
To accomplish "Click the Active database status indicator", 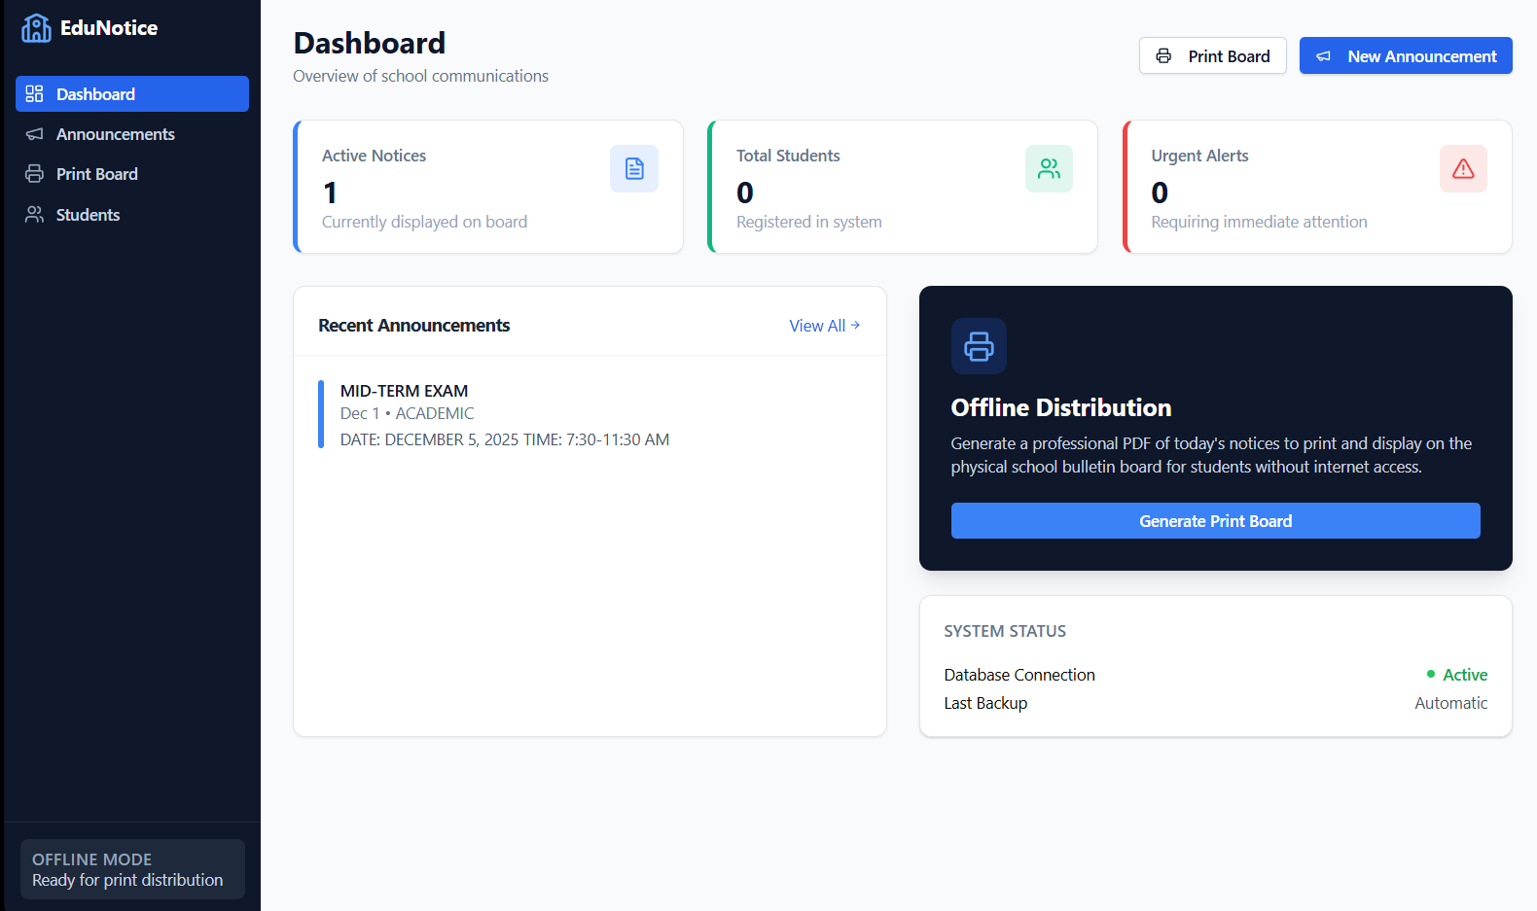I will [1456, 675].
